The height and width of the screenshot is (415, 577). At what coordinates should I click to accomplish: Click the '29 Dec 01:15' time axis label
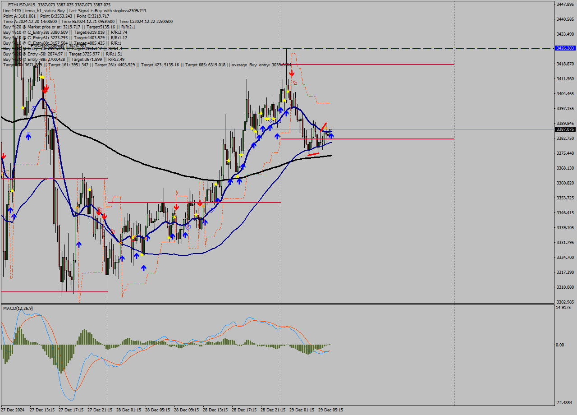coord(302,410)
